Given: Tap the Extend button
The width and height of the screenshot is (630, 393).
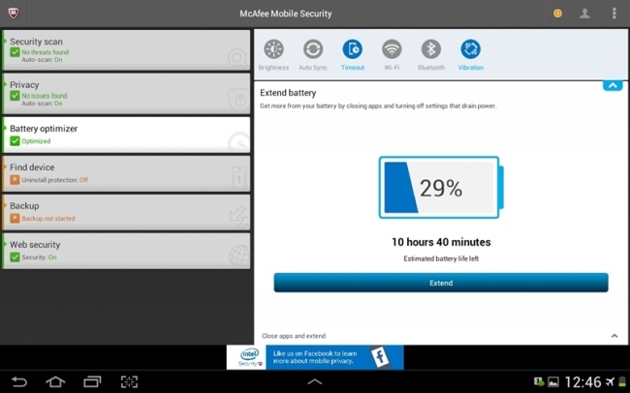Looking at the screenshot, I should (x=441, y=283).
